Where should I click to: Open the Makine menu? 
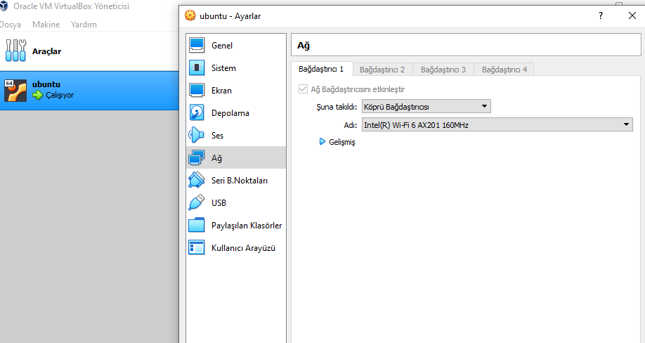[46, 25]
